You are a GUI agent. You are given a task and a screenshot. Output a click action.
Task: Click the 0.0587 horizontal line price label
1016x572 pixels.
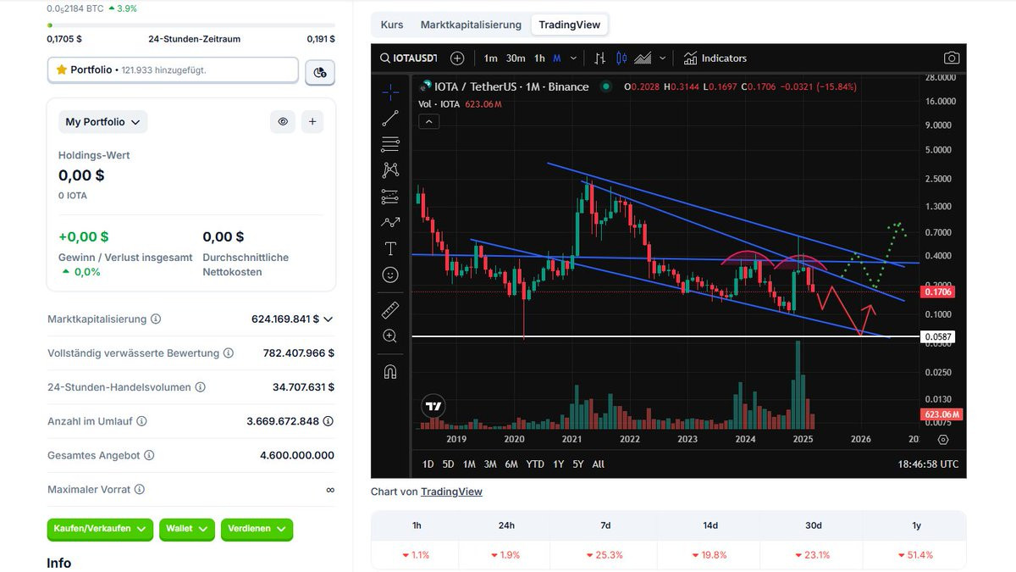(940, 337)
